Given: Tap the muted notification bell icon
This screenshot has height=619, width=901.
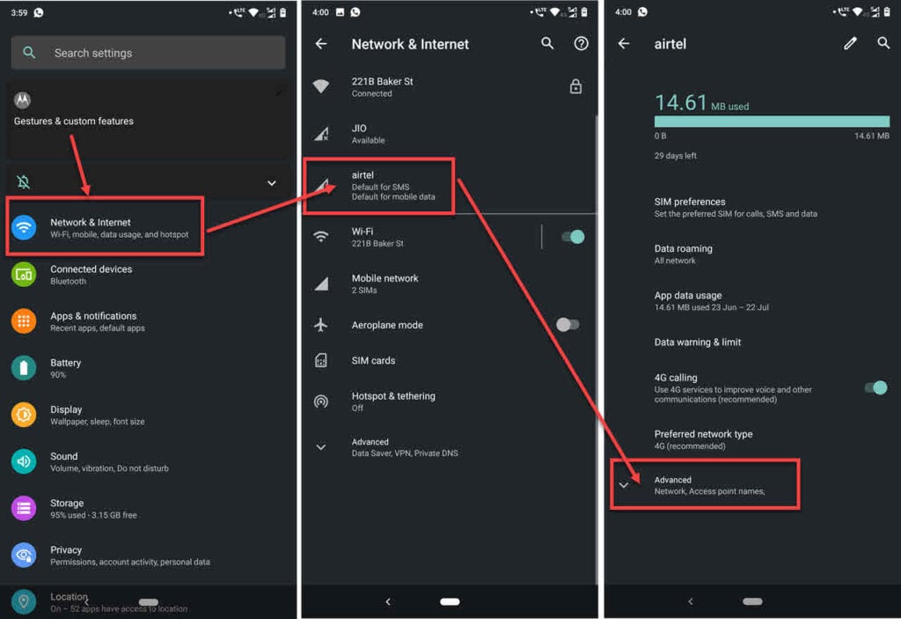Looking at the screenshot, I should click(24, 182).
